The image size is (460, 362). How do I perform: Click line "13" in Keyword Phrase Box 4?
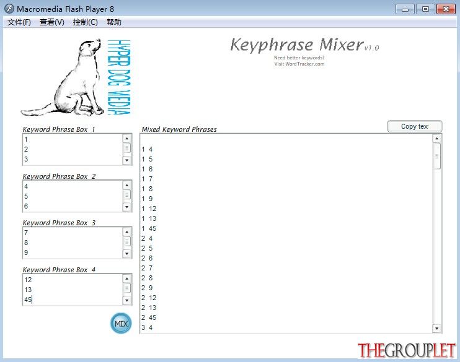[28, 290]
